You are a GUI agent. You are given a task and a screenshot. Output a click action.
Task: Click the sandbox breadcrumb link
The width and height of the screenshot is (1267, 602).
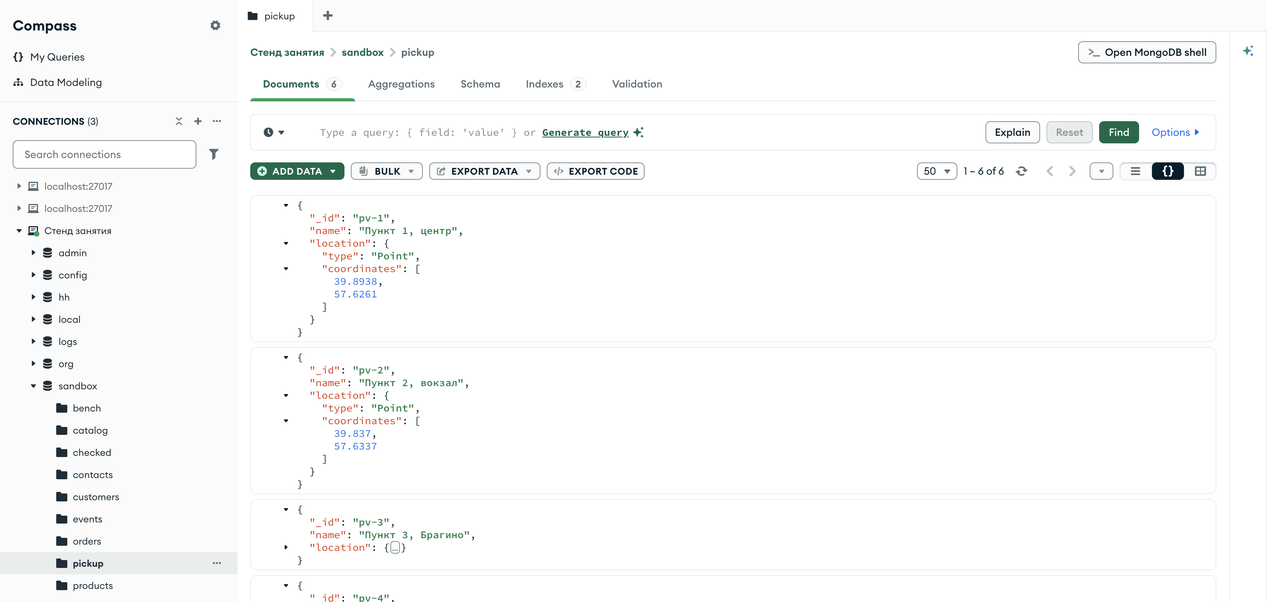[x=363, y=52]
